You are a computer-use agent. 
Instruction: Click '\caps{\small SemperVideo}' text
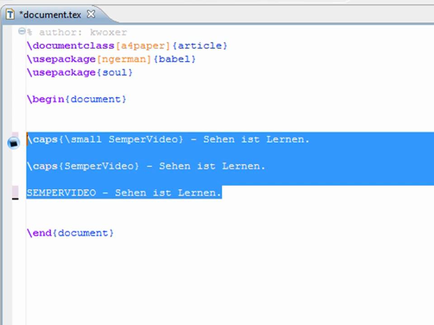[x=105, y=139]
